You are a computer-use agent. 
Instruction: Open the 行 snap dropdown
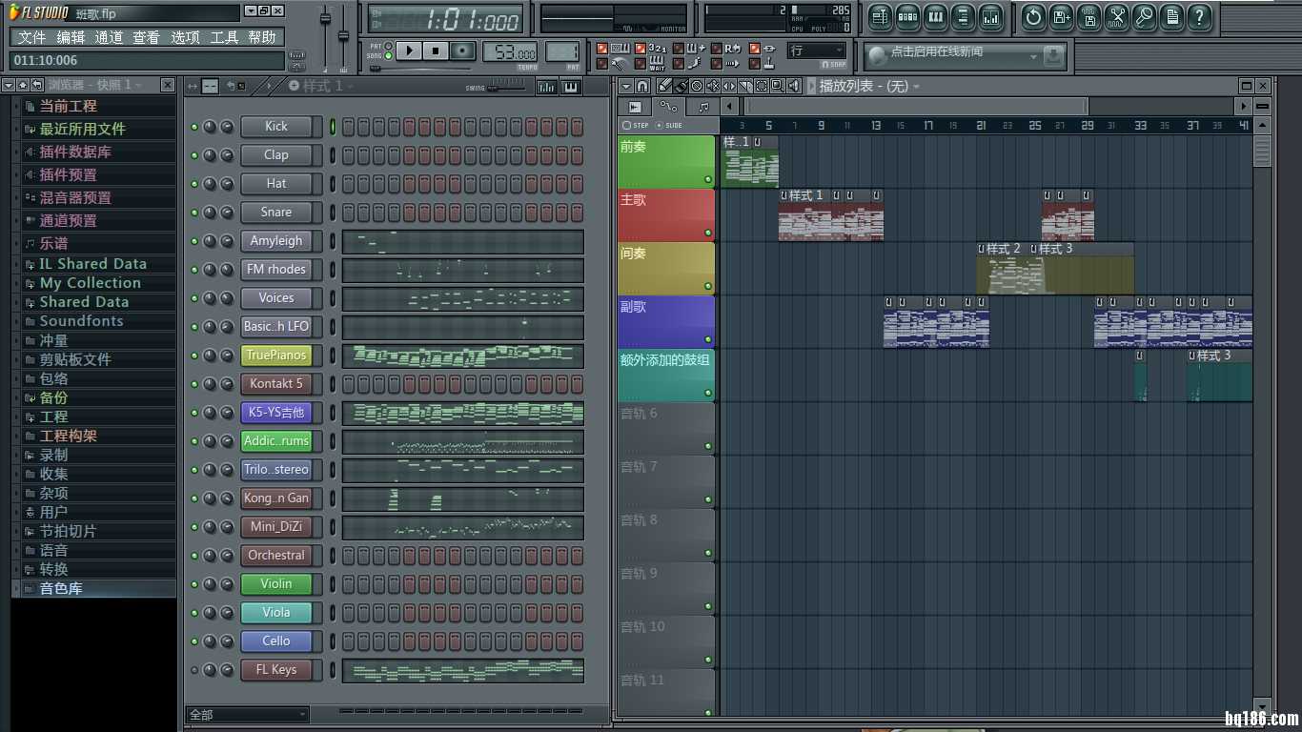(x=817, y=51)
